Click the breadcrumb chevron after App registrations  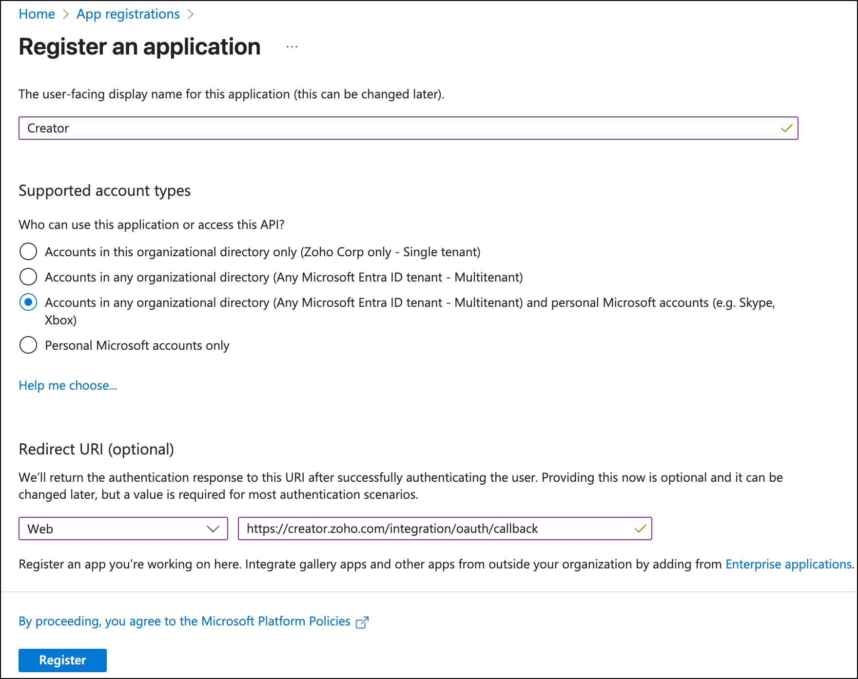coord(191,15)
